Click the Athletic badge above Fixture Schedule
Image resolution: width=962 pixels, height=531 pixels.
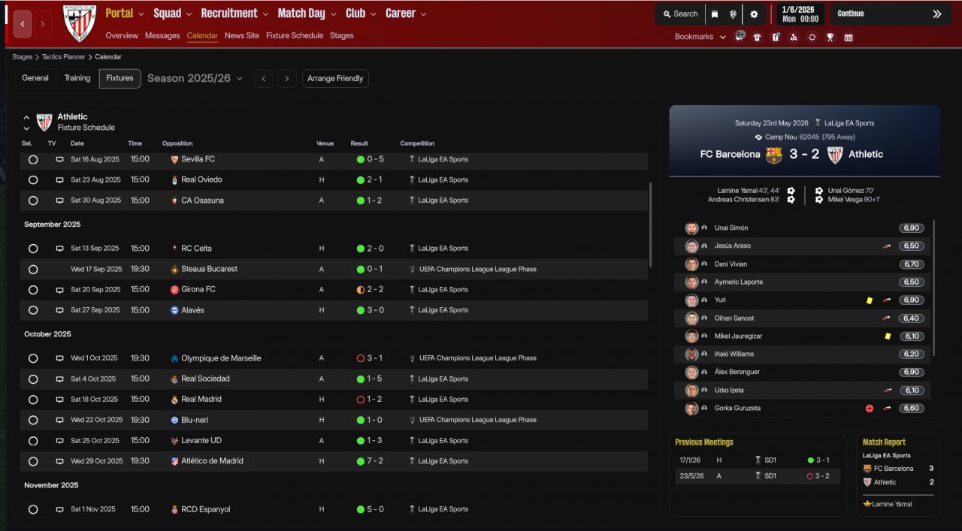(x=44, y=122)
